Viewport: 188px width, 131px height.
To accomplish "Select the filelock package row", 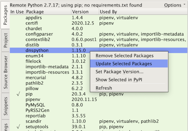I will click(x=50, y=61).
